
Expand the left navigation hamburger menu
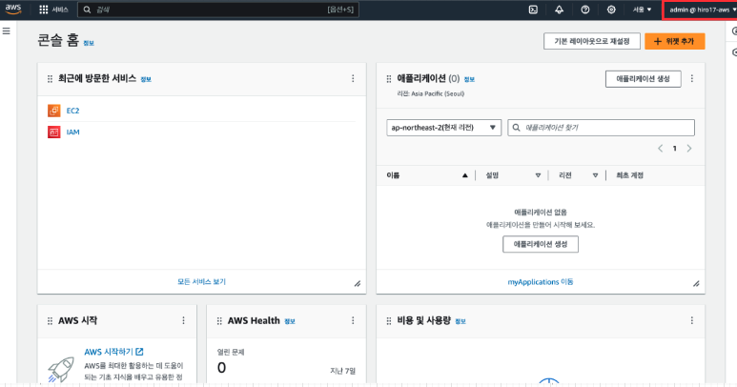(6, 31)
